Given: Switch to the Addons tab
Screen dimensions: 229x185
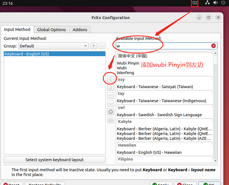Looking at the screenshot, I should [80, 30].
